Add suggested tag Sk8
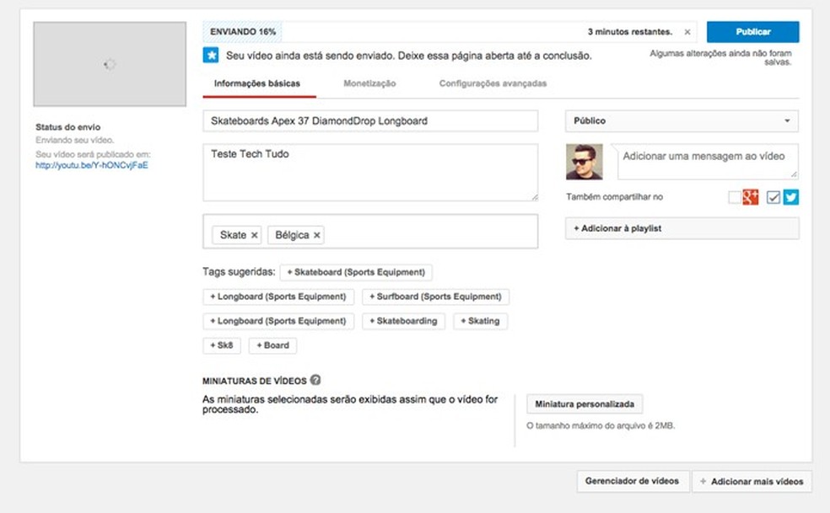This screenshot has width=830, height=513. pos(222,345)
